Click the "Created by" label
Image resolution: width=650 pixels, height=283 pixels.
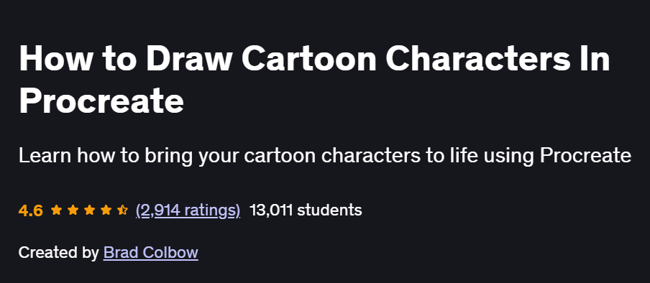(58, 252)
